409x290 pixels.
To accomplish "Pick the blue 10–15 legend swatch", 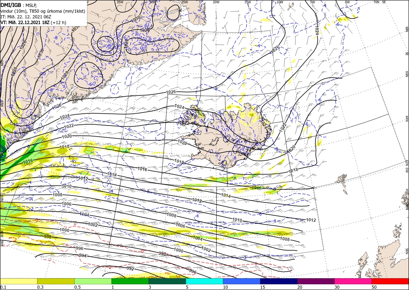I will (242, 281).
